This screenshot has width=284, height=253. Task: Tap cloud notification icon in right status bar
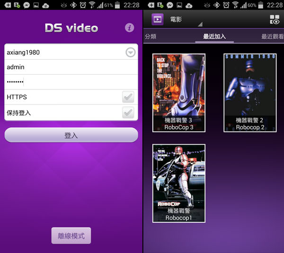(x=189, y=6)
